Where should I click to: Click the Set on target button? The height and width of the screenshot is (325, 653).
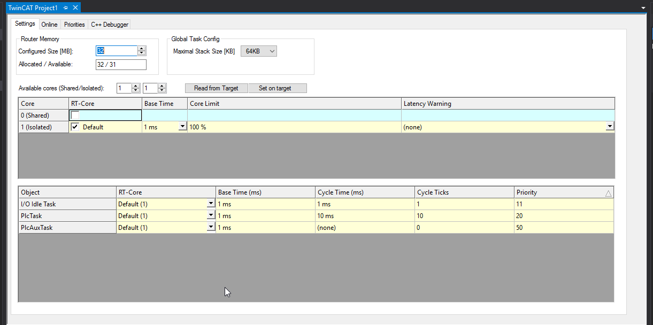click(x=278, y=88)
